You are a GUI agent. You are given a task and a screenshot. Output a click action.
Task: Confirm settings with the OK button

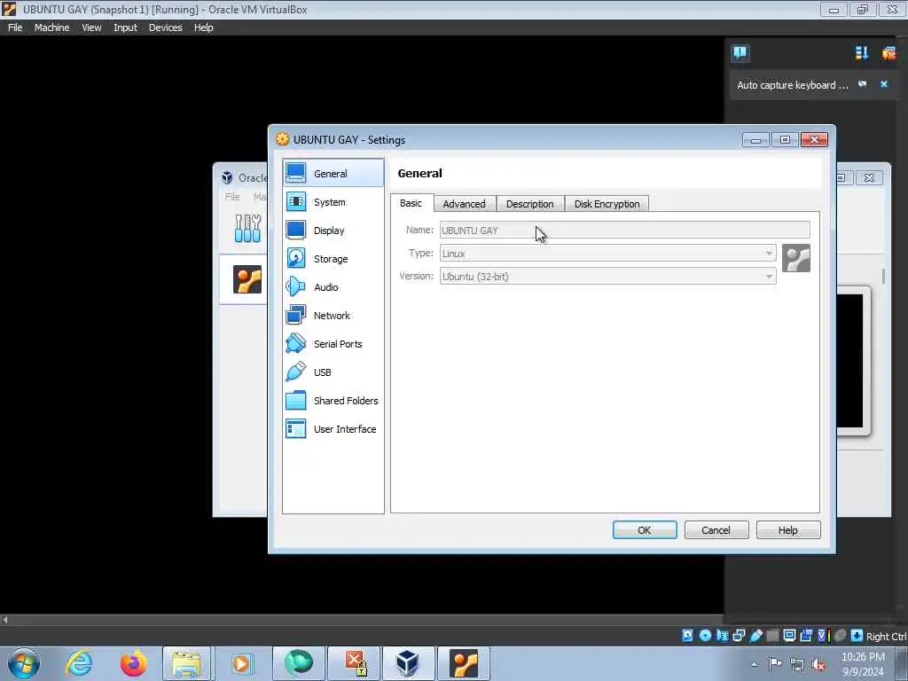pos(645,530)
